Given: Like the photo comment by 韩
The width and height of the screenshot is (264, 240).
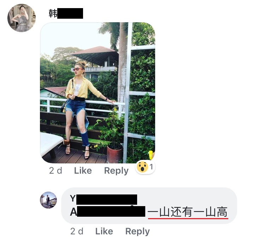Looking at the screenshot, I should (83, 170).
